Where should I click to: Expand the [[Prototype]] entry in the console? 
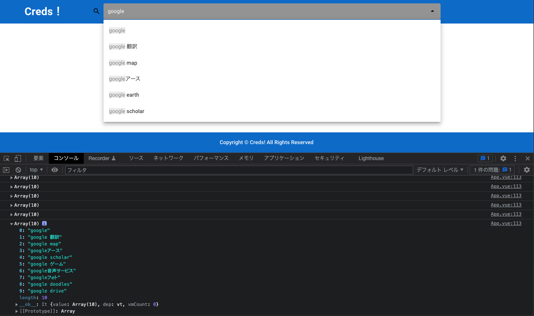[16, 311]
